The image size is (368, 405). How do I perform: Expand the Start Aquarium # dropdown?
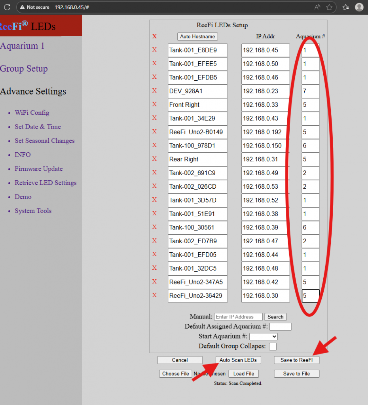264,337
